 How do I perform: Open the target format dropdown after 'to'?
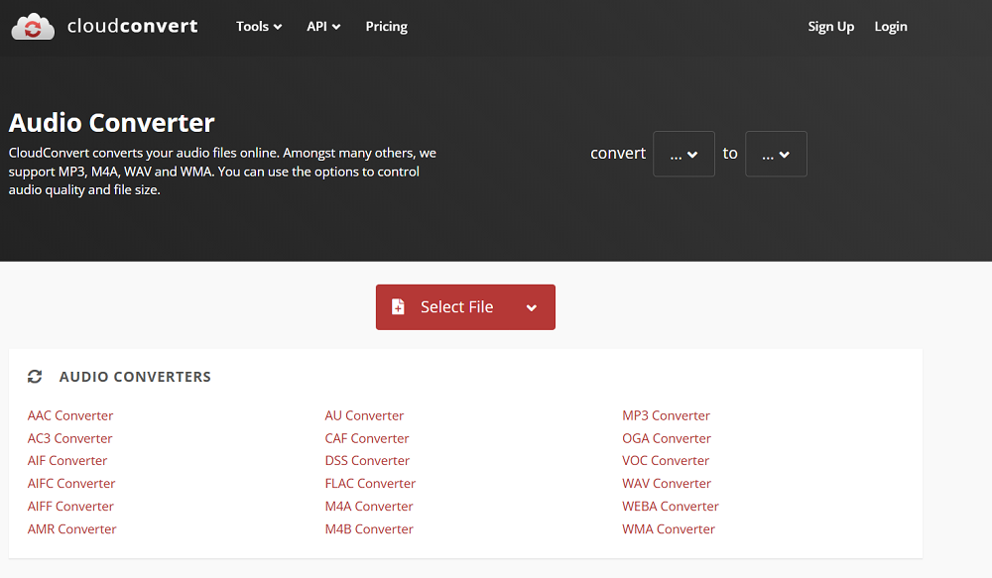777,154
